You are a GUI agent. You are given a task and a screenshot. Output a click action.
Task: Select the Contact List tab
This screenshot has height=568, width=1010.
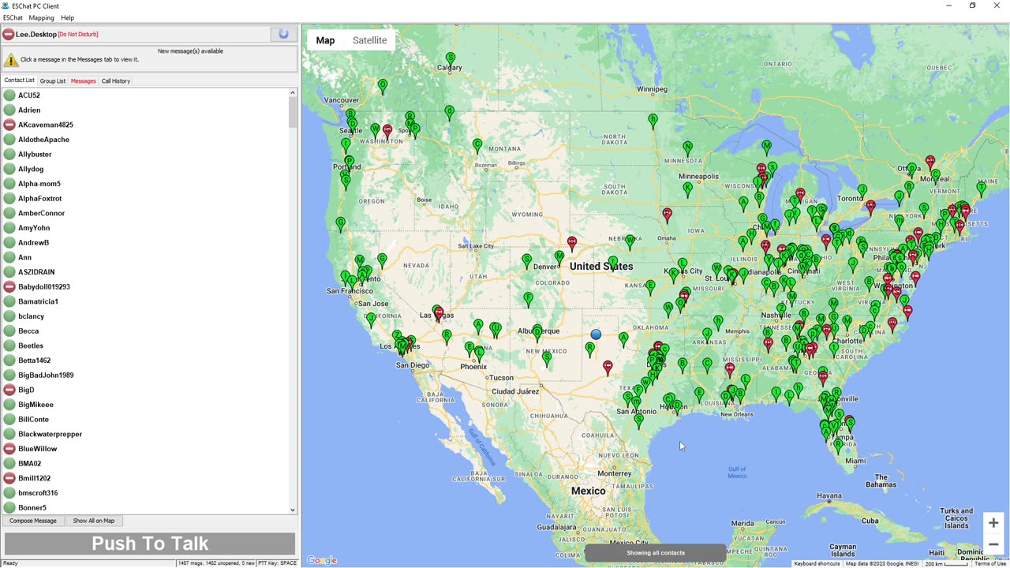click(x=20, y=80)
